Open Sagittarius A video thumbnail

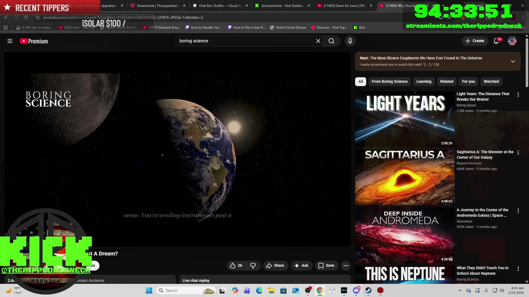click(405, 177)
